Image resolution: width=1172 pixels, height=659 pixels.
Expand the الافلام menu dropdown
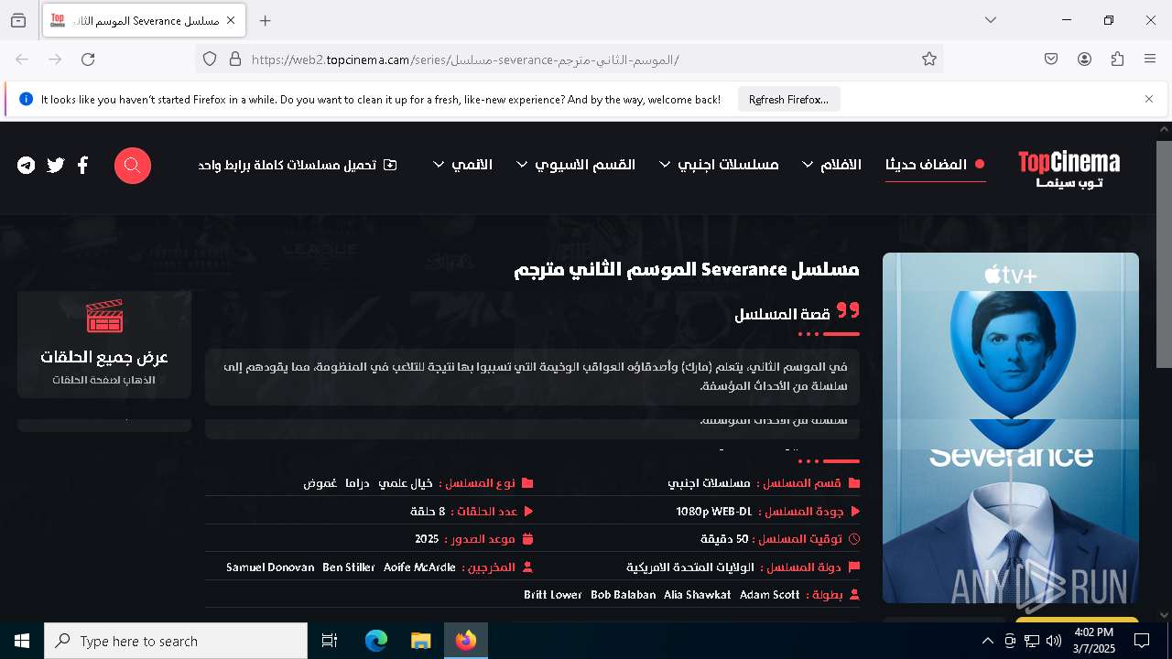[831, 165]
